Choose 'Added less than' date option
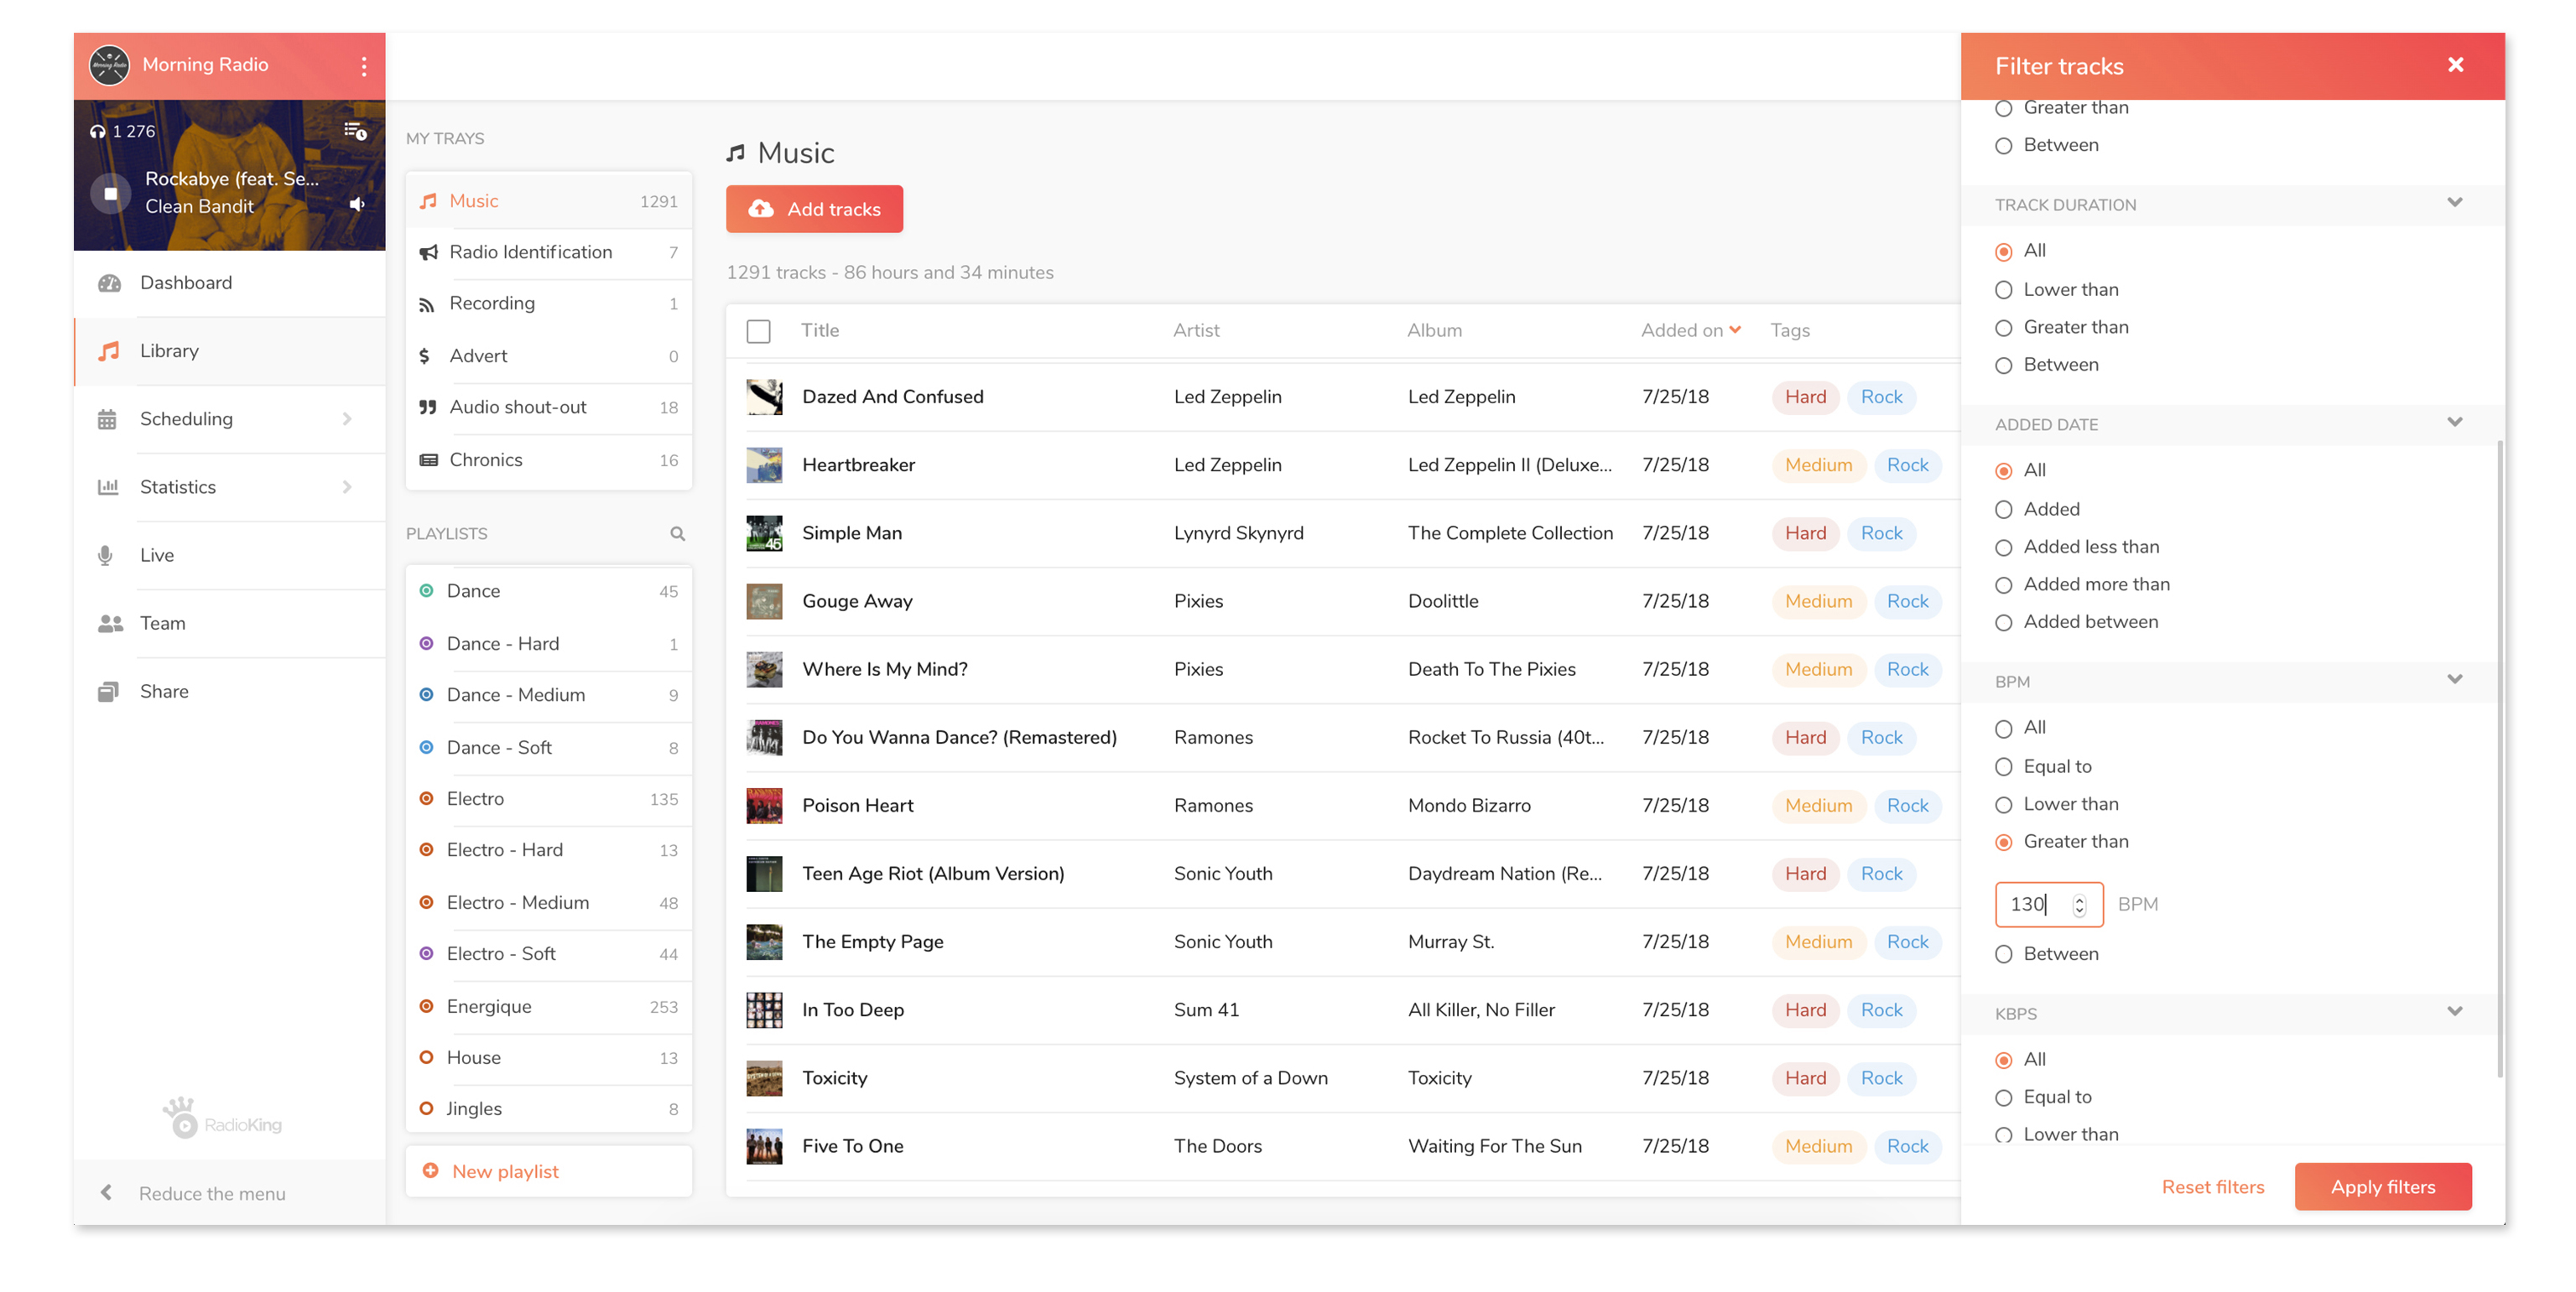Viewport: 2576px width, 1292px height. click(x=2003, y=547)
